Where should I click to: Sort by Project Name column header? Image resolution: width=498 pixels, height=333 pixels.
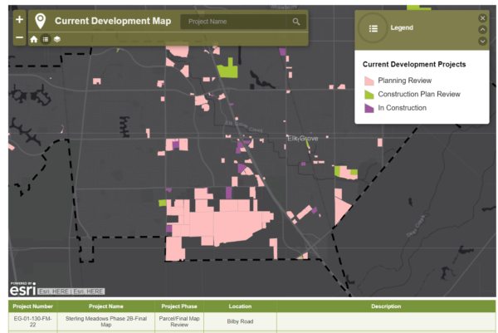coord(106,306)
